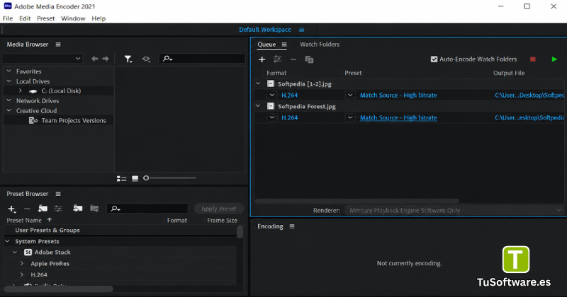Open the File menu

(8, 18)
